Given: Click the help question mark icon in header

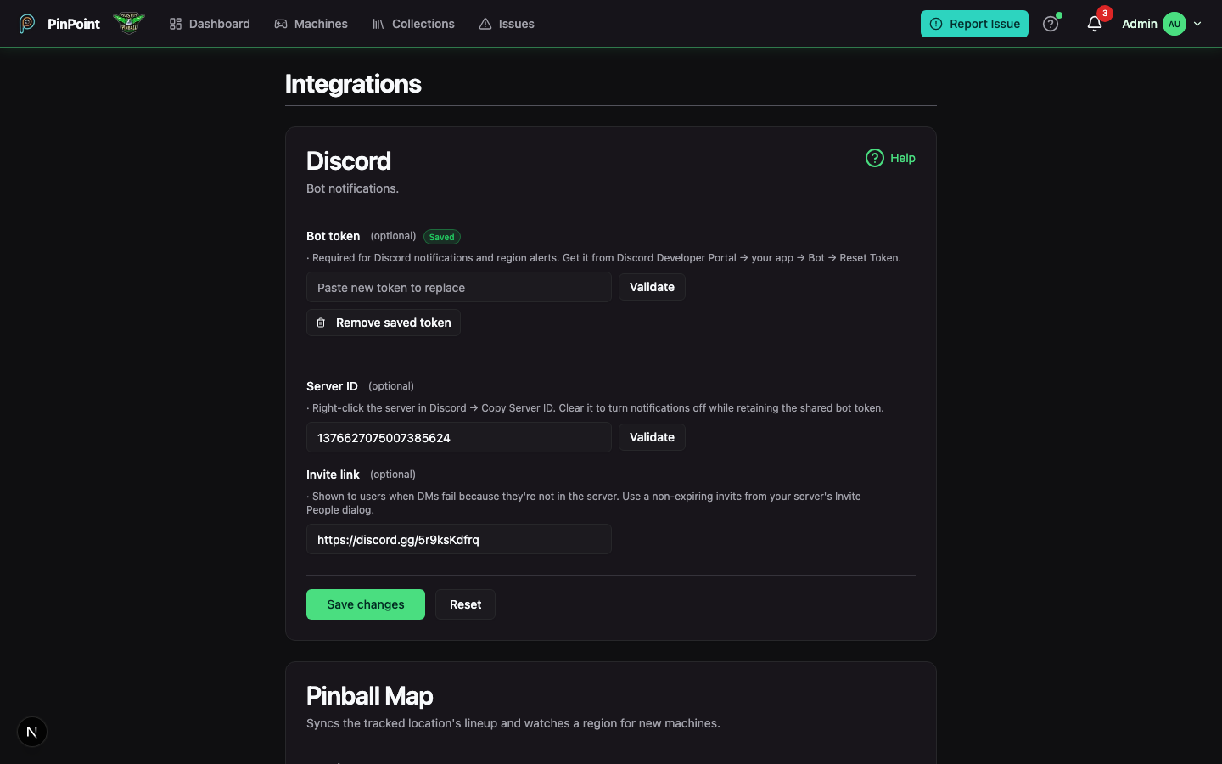Looking at the screenshot, I should point(1051,24).
